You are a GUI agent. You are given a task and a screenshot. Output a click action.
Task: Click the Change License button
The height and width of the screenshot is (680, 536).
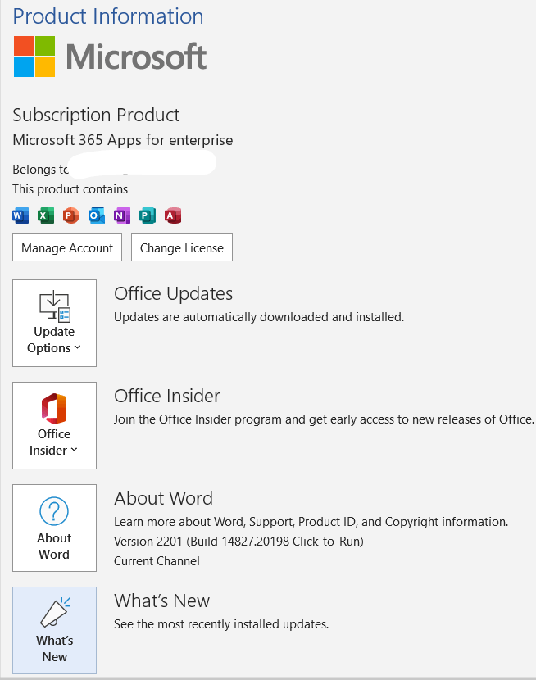[x=182, y=247]
